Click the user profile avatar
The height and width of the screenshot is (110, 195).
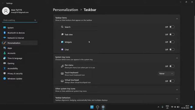tap(6, 11)
